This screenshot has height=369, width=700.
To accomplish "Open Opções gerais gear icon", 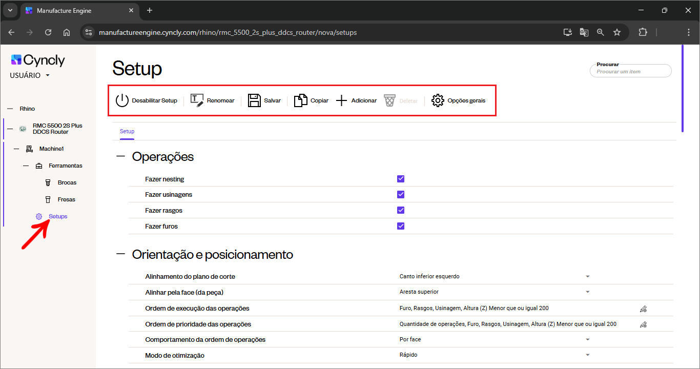I will 438,100.
